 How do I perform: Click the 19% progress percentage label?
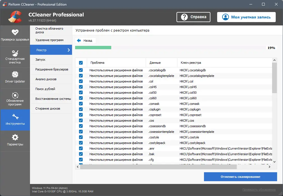[x=271, y=48]
